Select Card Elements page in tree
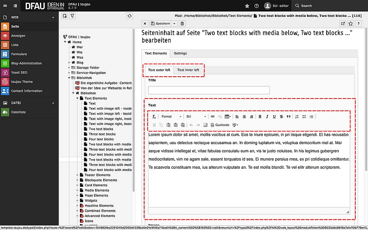The width and height of the screenshot is (368, 230). pyautogui.click(x=96, y=185)
